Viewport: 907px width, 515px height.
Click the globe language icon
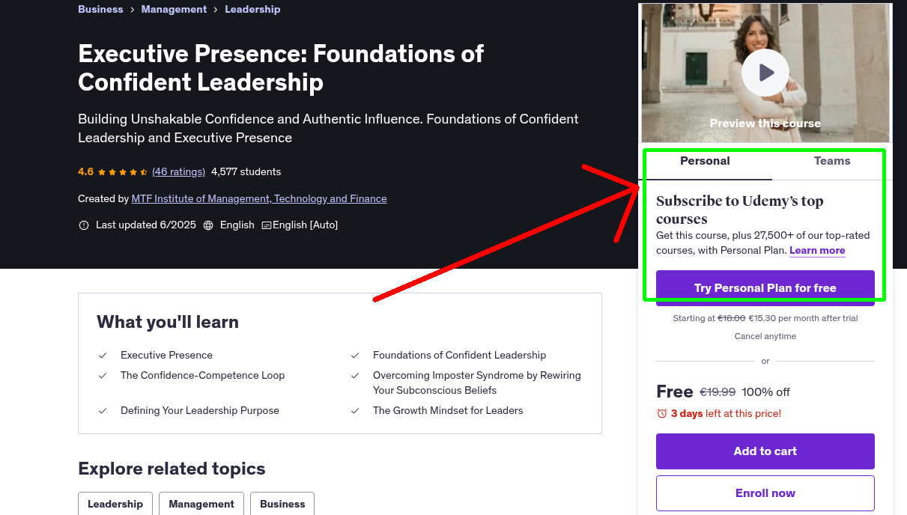click(x=208, y=225)
